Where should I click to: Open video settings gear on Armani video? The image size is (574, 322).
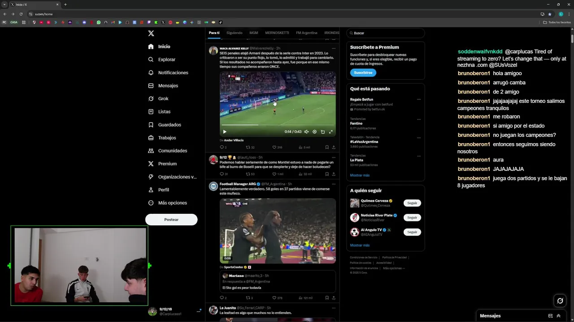[314, 131]
